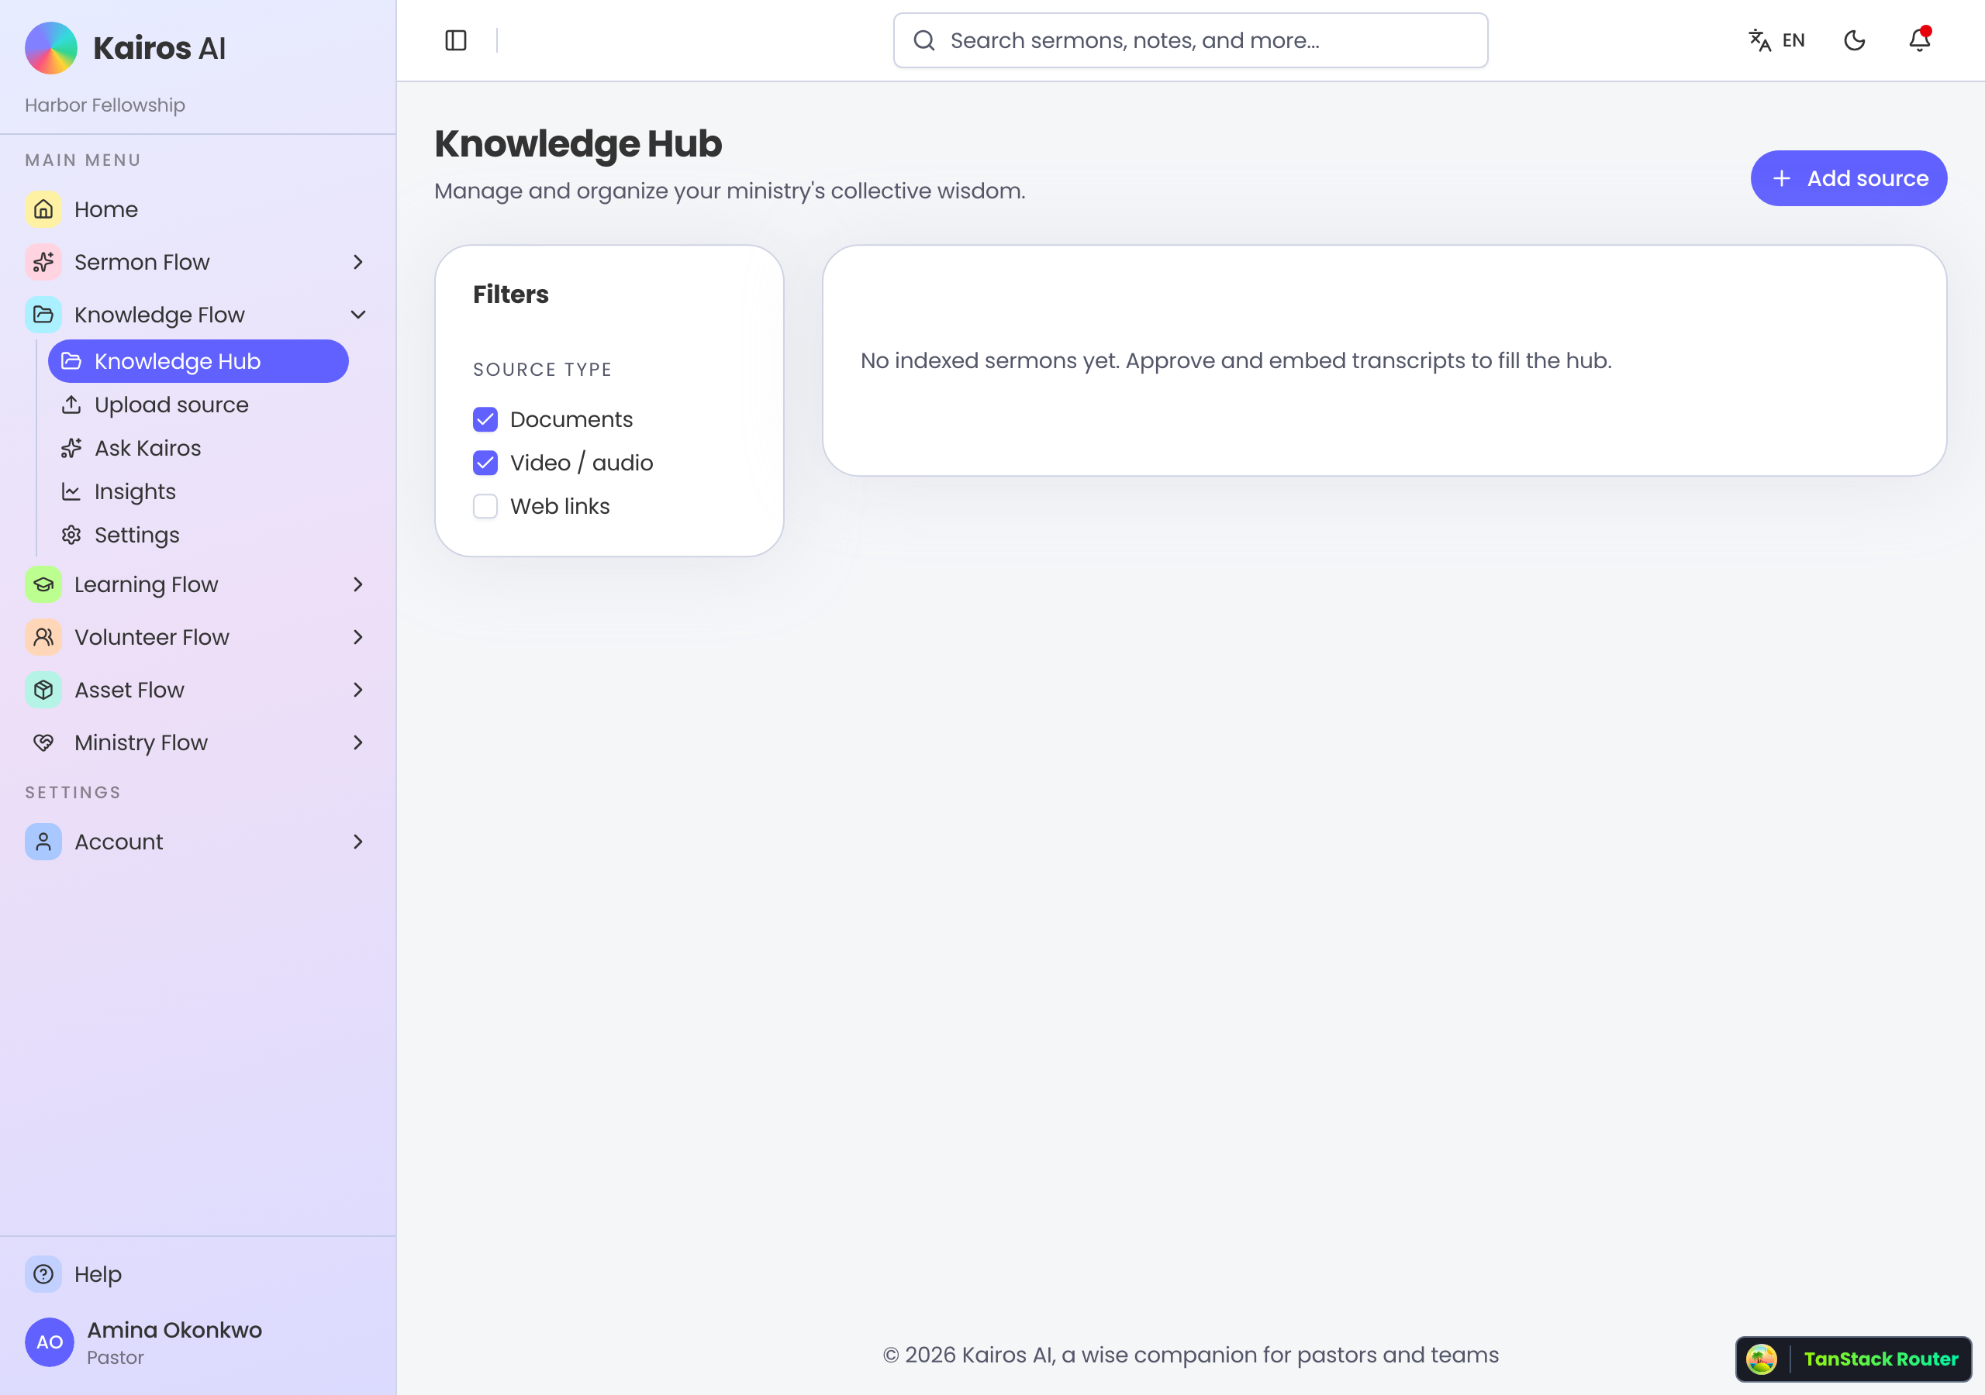Screen dimensions: 1985x1395
Task: Expand the Learning Flow chevron
Action: pos(358,584)
